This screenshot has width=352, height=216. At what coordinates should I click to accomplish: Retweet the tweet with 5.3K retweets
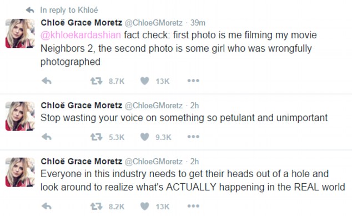click(x=96, y=137)
